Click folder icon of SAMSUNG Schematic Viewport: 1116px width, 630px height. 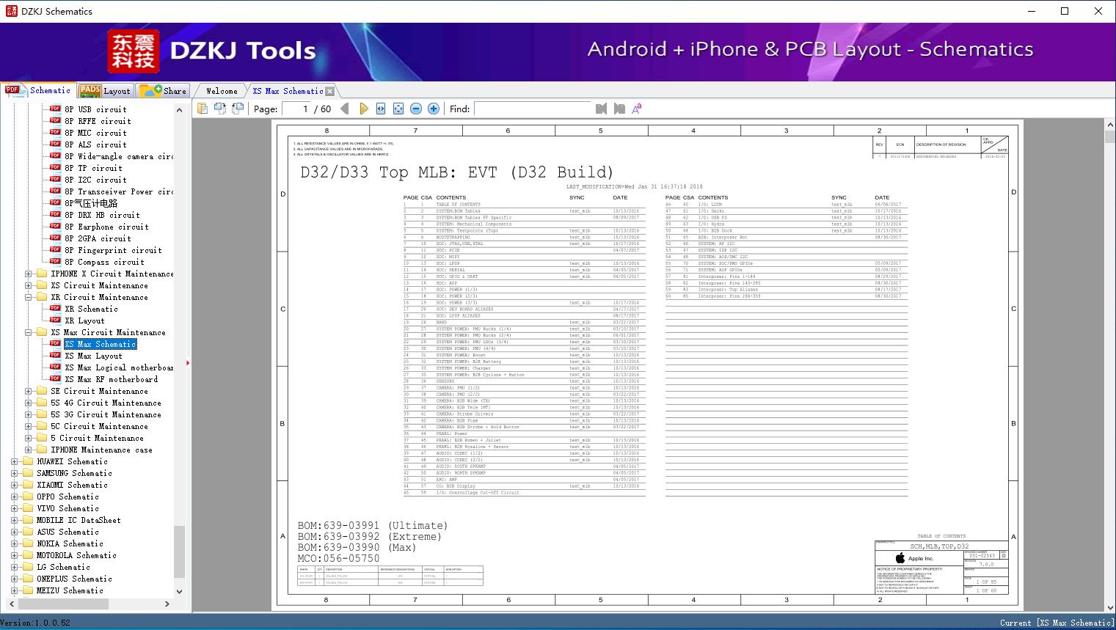tap(28, 473)
